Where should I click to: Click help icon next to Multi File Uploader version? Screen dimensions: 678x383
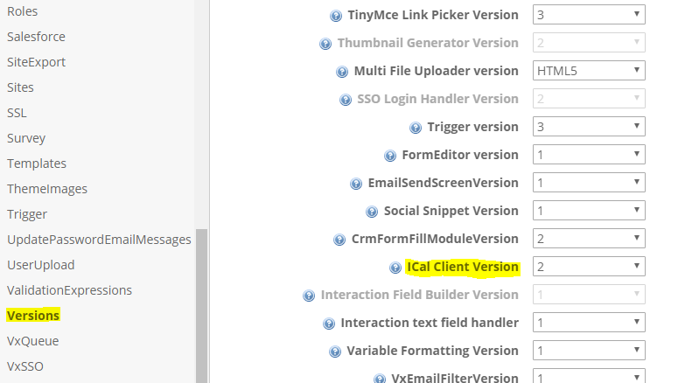pos(341,72)
